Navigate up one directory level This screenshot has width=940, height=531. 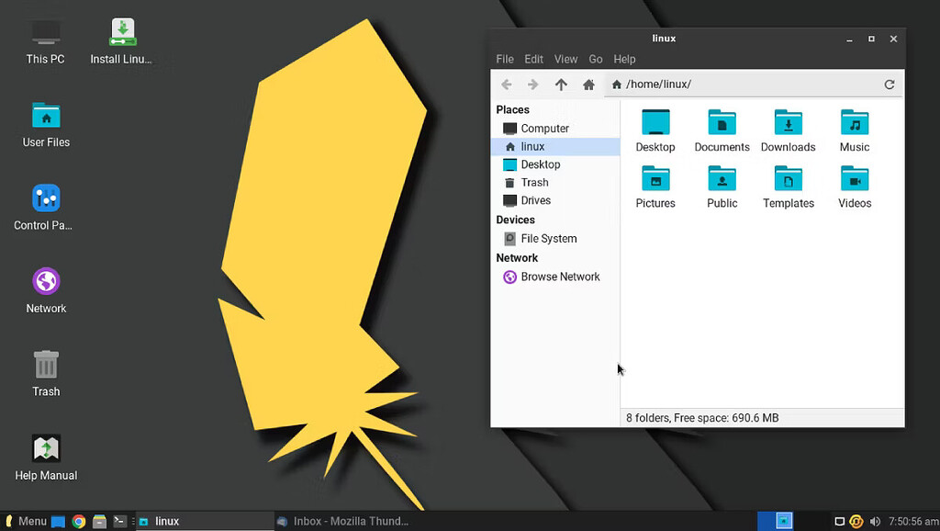tap(561, 84)
